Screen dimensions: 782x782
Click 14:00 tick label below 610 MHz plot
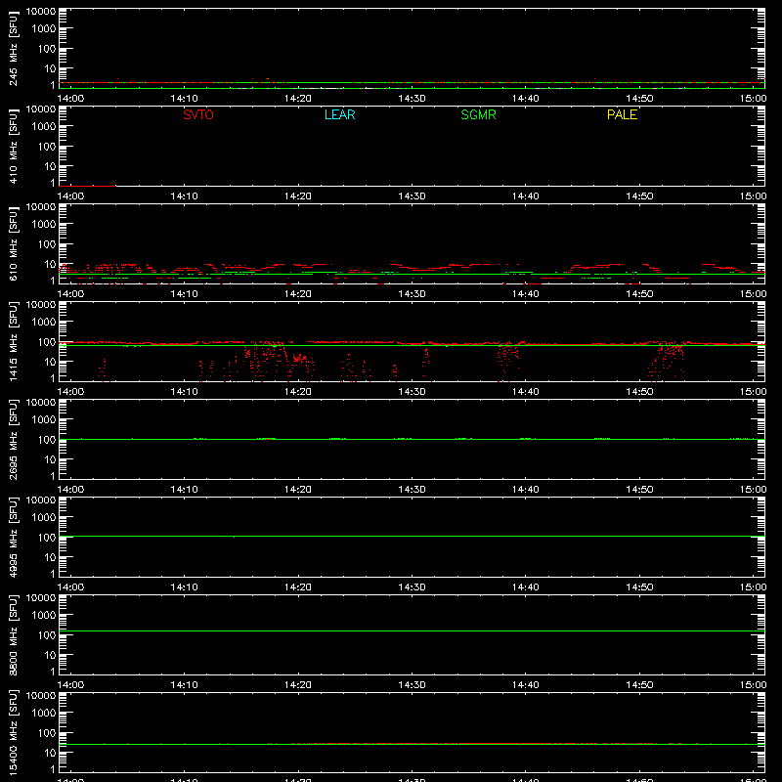coord(70,294)
